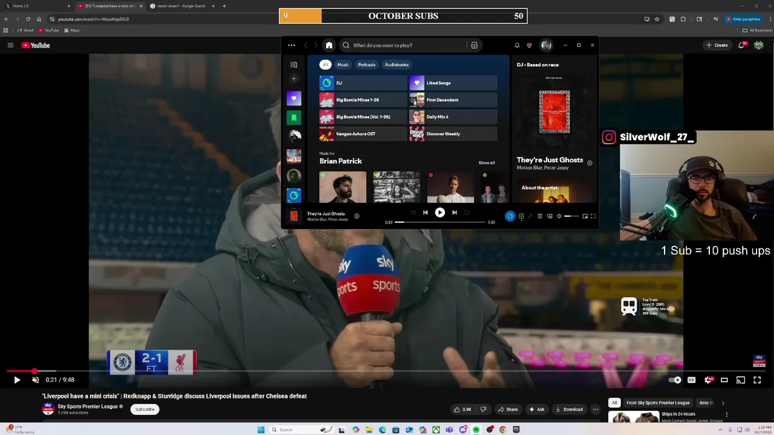The image size is (774, 435).
Task: Enter Spotify full screen mode
Action: [593, 216]
